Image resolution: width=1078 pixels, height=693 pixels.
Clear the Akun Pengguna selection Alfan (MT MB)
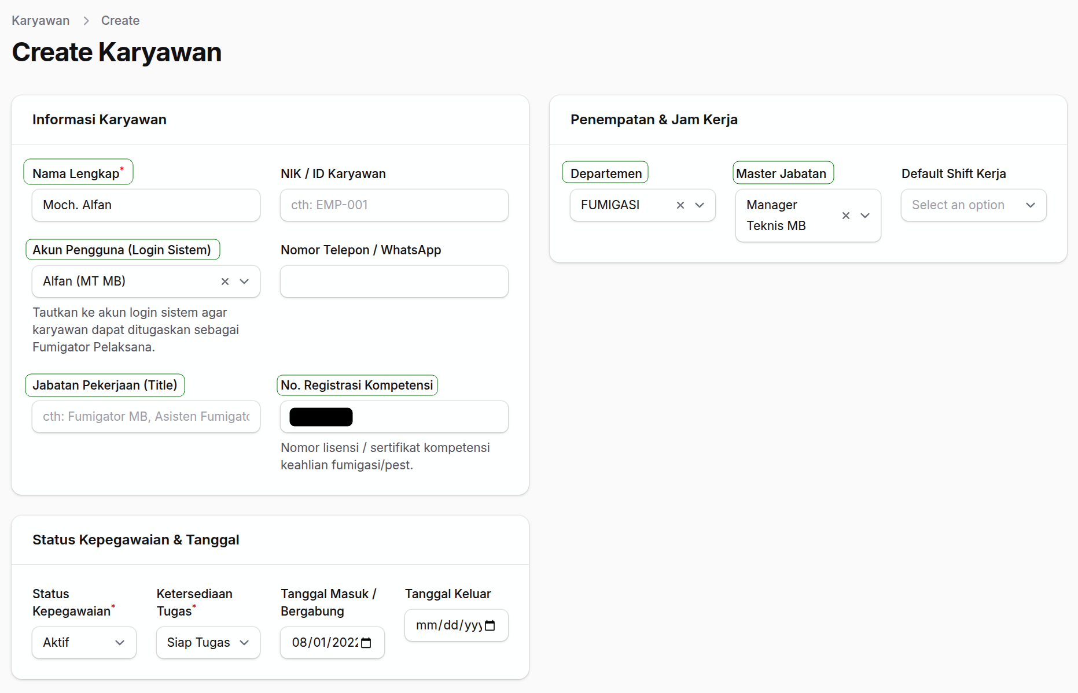[x=225, y=281]
